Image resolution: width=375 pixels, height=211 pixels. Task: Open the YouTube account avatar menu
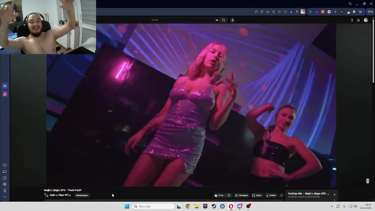click(366, 20)
